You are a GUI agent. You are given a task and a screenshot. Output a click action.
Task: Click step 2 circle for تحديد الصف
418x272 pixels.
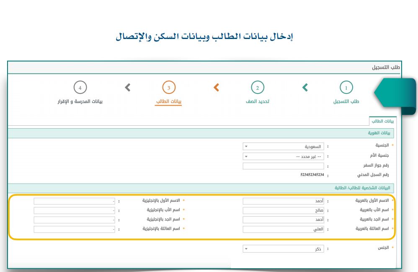coord(257,88)
